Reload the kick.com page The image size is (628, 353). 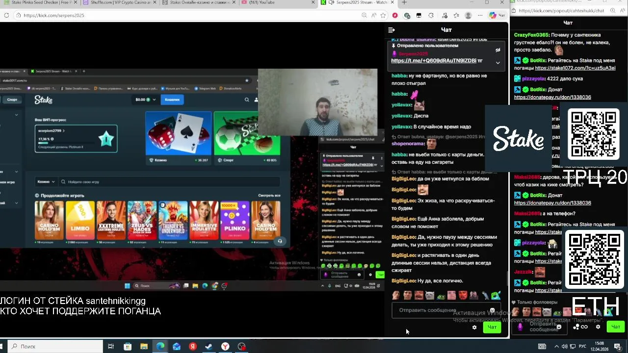click(6, 15)
